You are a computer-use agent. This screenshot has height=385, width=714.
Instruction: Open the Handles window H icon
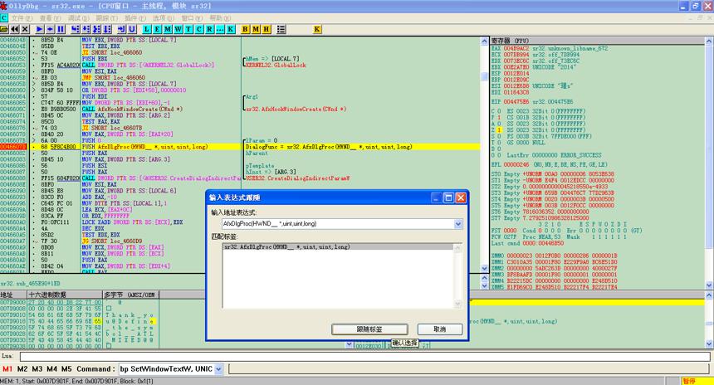pos(267,29)
